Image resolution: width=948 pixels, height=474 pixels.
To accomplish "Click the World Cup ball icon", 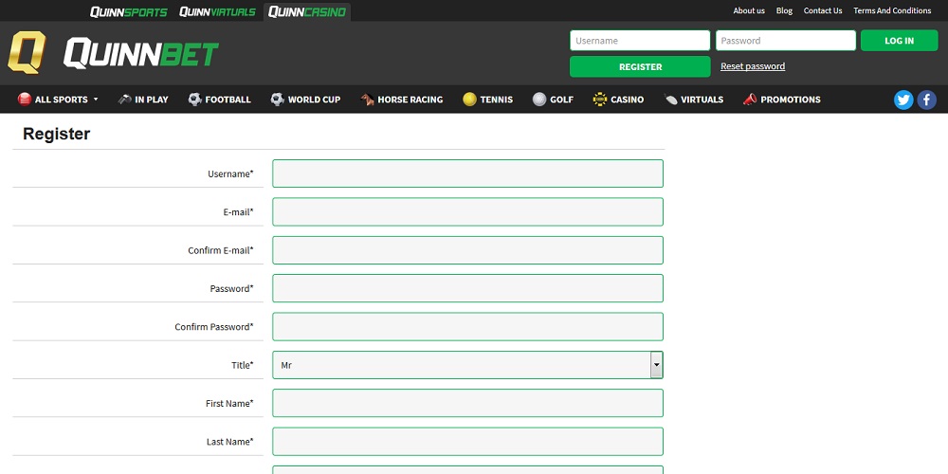I will pyautogui.click(x=278, y=100).
